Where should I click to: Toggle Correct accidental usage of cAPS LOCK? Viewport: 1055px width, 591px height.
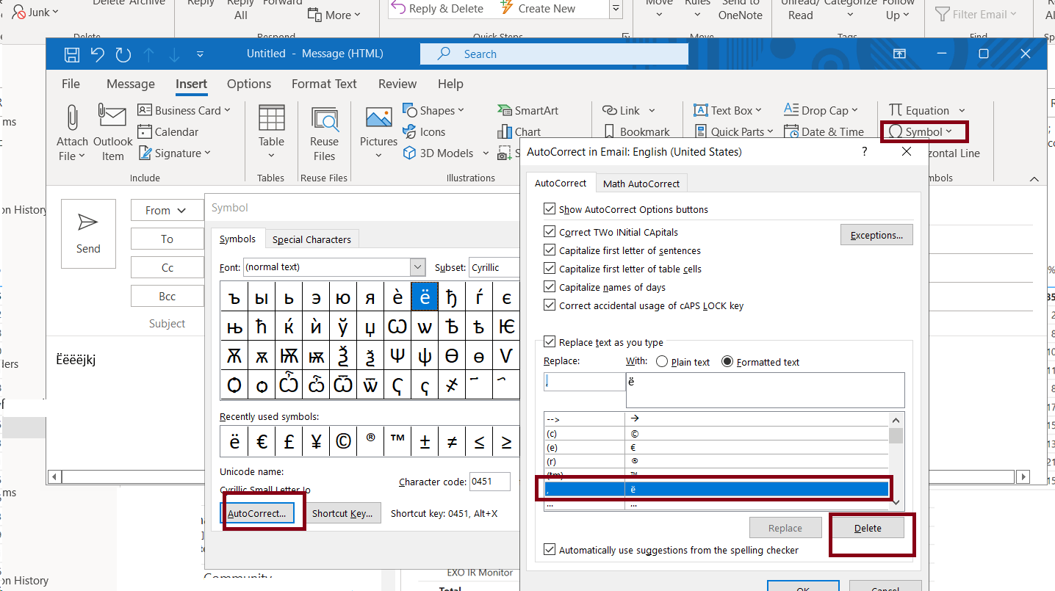click(x=550, y=305)
